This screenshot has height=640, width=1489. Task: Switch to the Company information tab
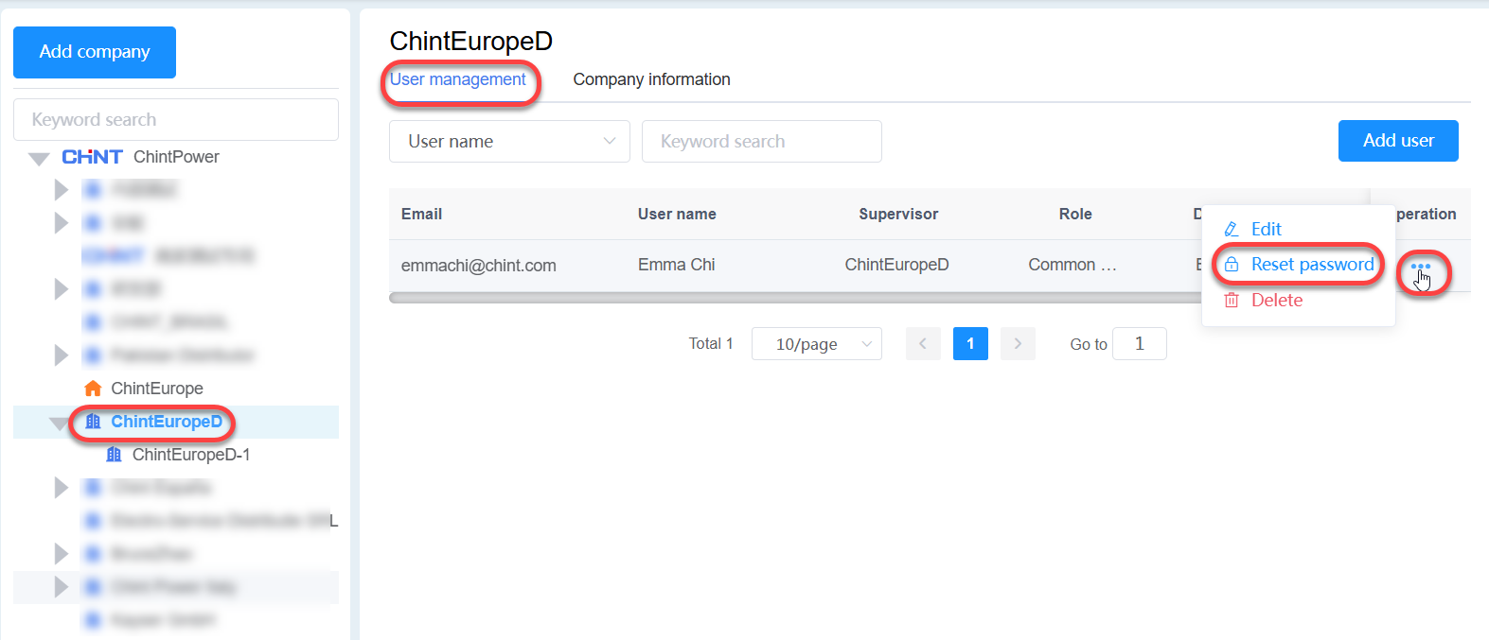[651, 79]
